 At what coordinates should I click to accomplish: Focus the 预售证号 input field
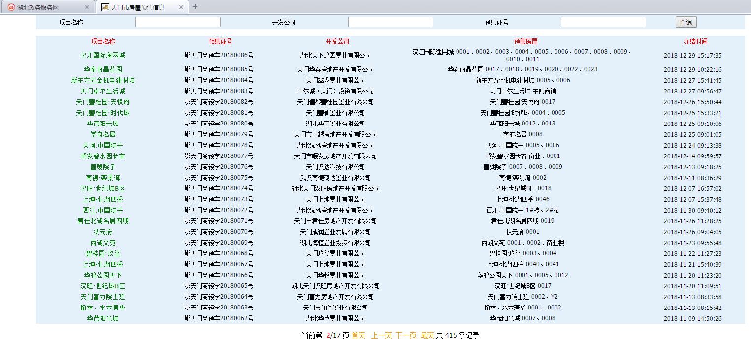click(603, 22)
